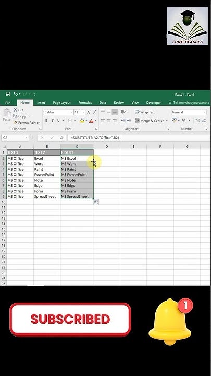Switch to the Page Layout tab
Image resolution: width=211 pixels, height=376 pixels.
pyautogui.click(x=61, y=103)
